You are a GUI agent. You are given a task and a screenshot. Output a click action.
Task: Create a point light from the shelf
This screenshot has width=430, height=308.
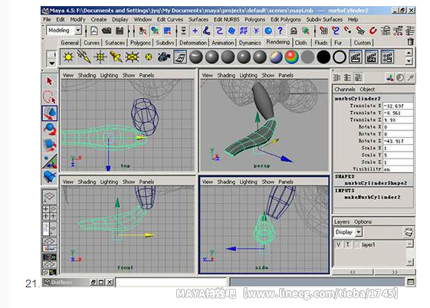click(x=100, y=57)
